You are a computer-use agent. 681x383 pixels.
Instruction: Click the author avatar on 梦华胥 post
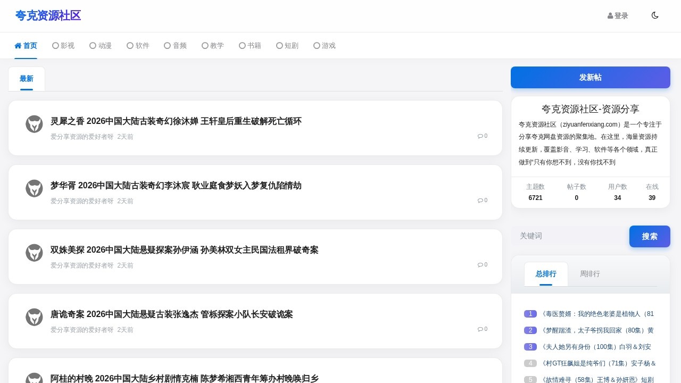[34, 188]
